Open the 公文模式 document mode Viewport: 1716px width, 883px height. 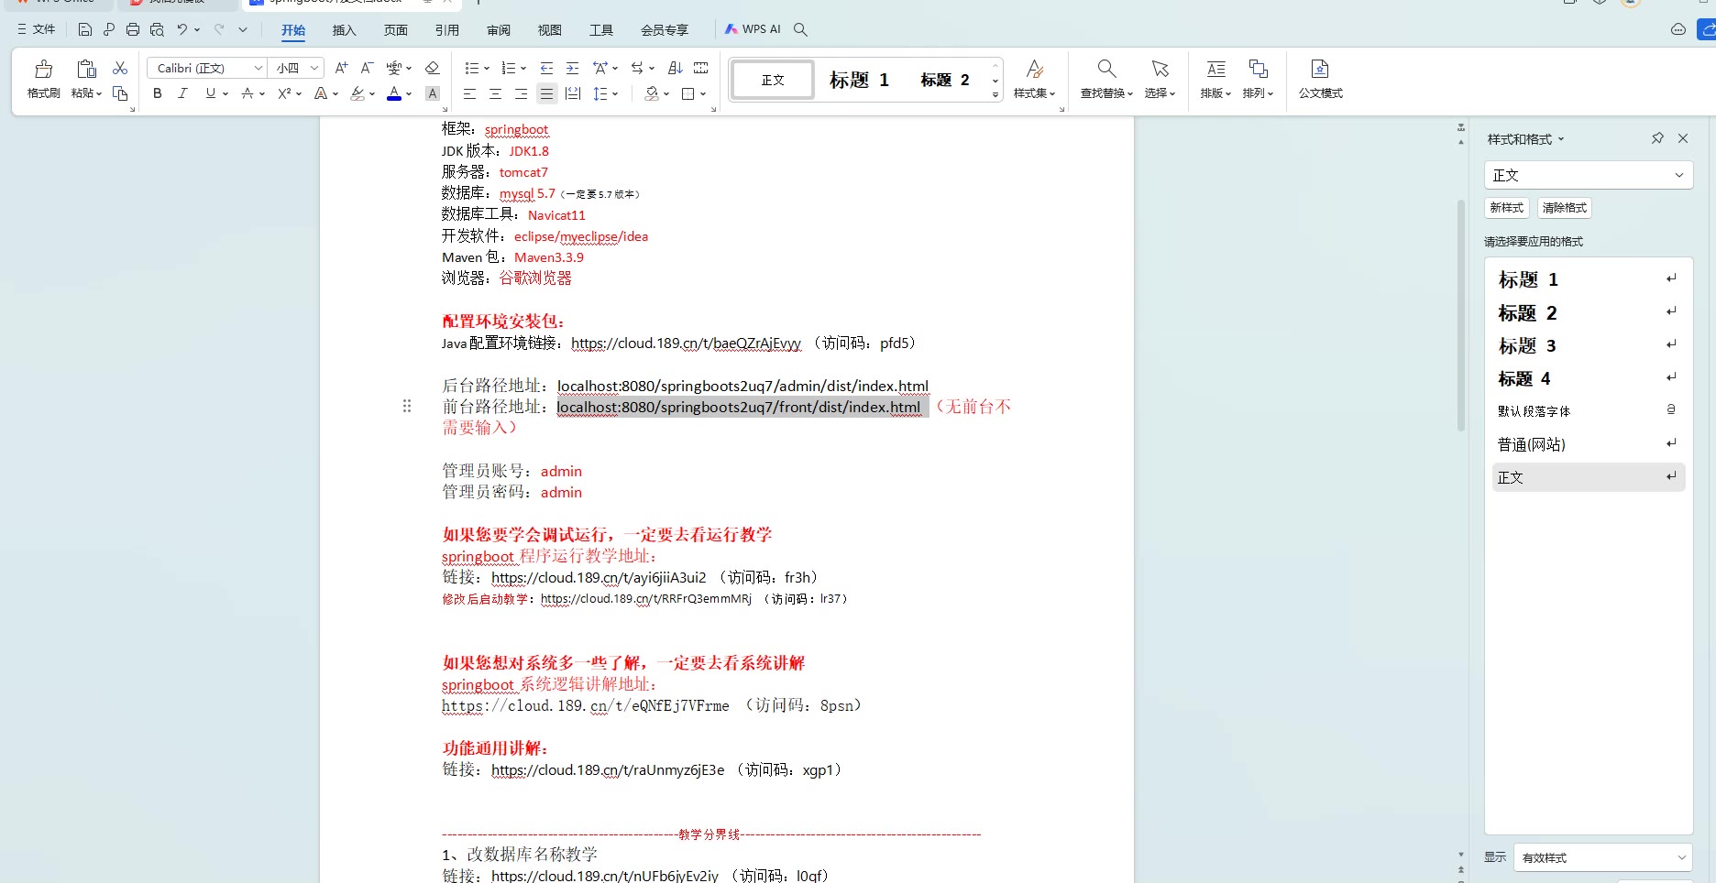(1320, 79)
